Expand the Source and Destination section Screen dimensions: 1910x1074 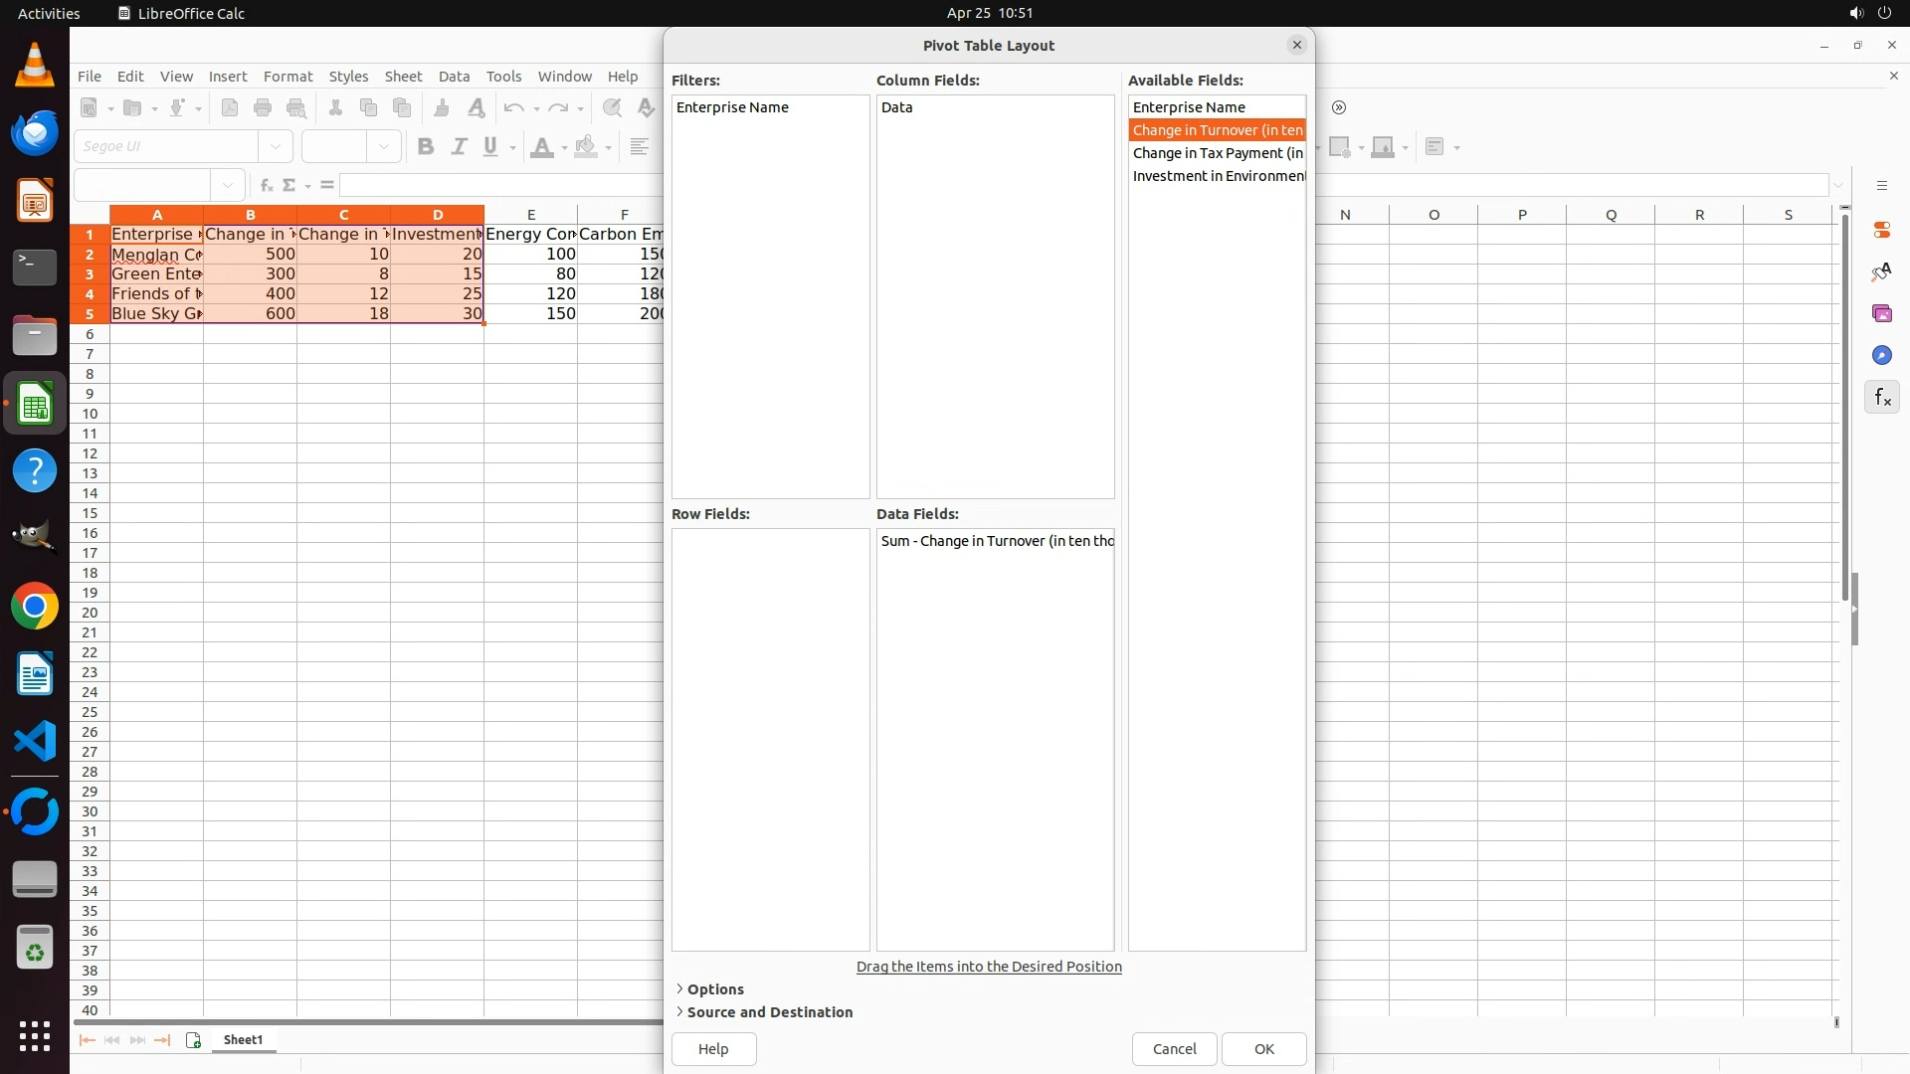[x=769, y=1012]
